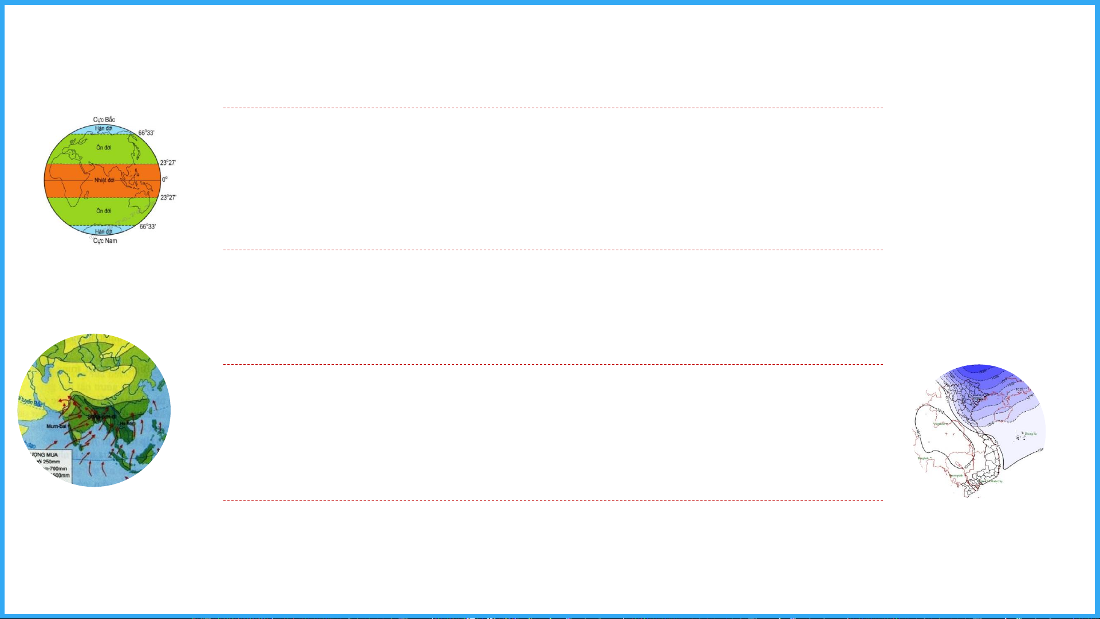Screen dimensions: 1100x619
Task: Click the 0° equator label
Action: click(165, 180)
